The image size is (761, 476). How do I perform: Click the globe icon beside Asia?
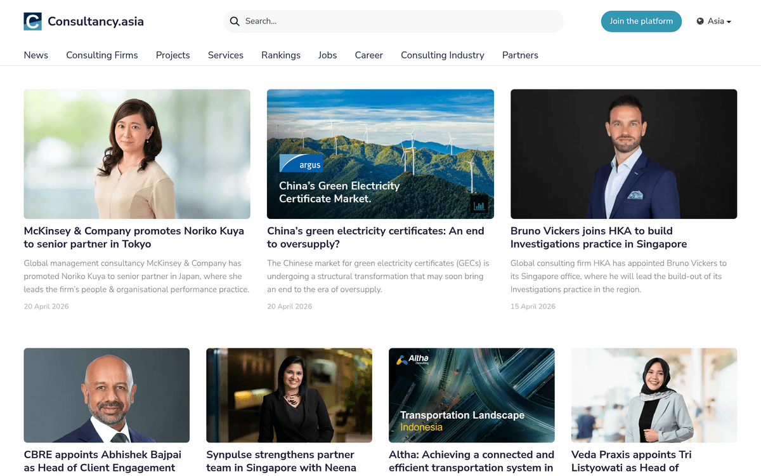[x=700, y=22]
